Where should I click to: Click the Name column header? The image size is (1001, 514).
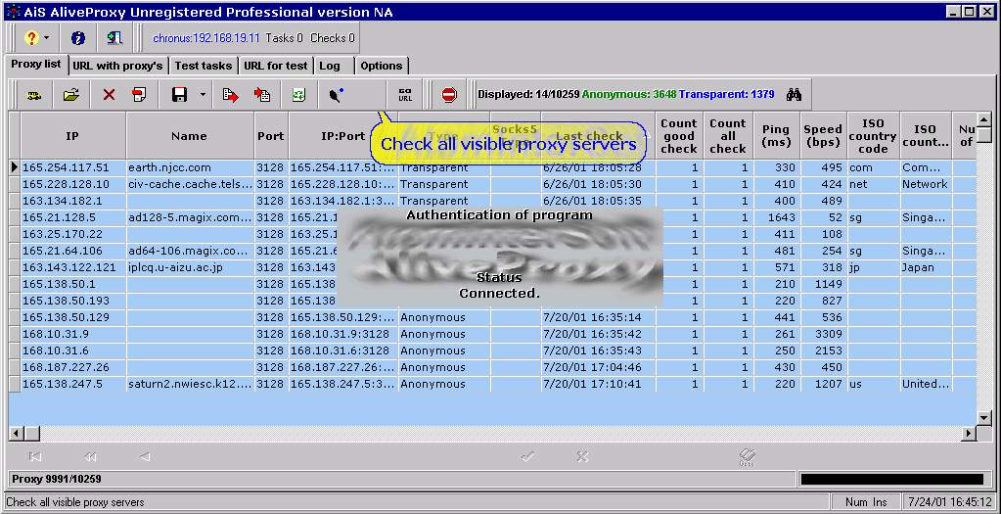click(190, 136)
